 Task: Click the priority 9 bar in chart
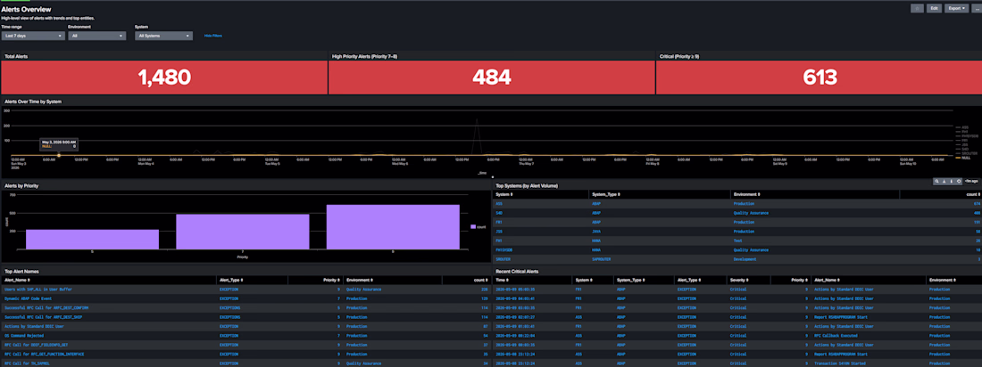click(x=393, y=227)
